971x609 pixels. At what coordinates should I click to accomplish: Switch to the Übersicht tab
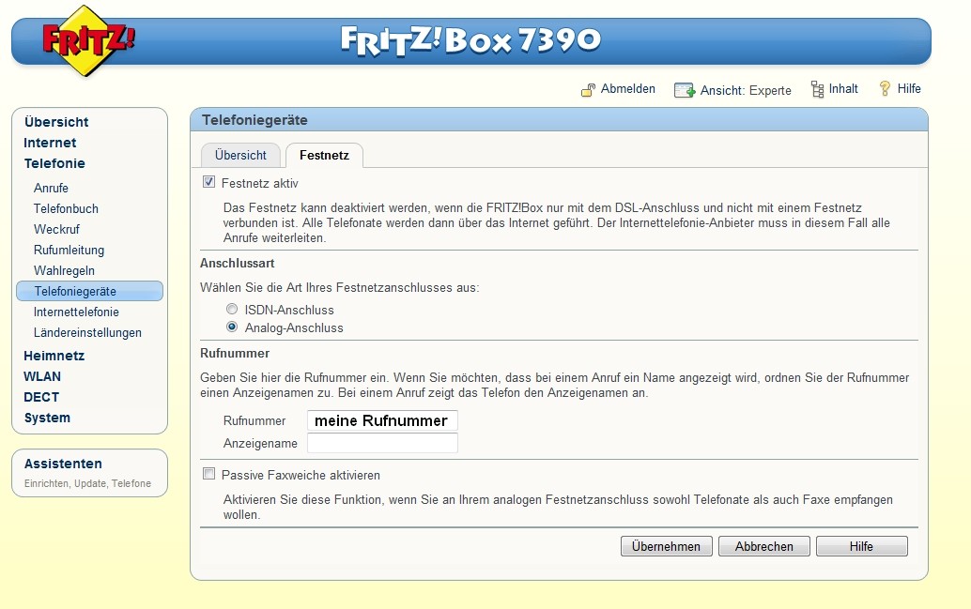point(240,155)
